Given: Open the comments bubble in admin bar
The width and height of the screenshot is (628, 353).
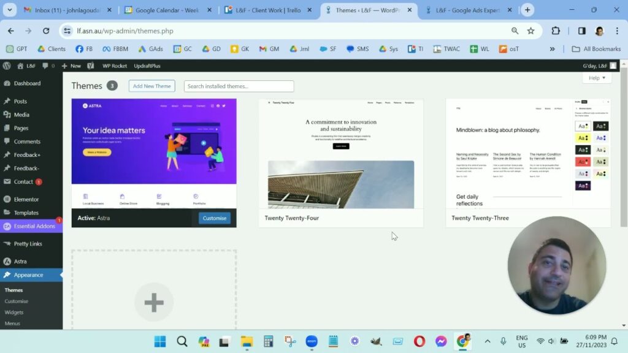Looking at the screenshot, I should pyautogui.click(x=48, y=66).
